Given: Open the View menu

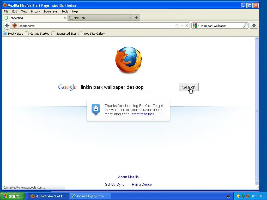Looking at the screenshot, I should tap(24, 11).
